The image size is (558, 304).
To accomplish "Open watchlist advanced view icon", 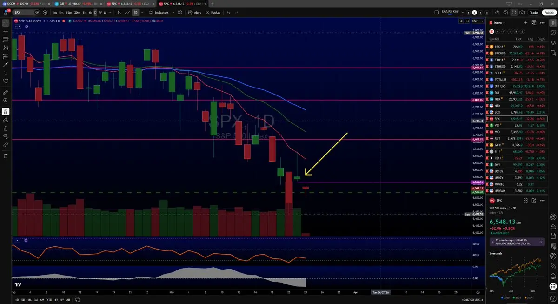I will pos(534,22).
